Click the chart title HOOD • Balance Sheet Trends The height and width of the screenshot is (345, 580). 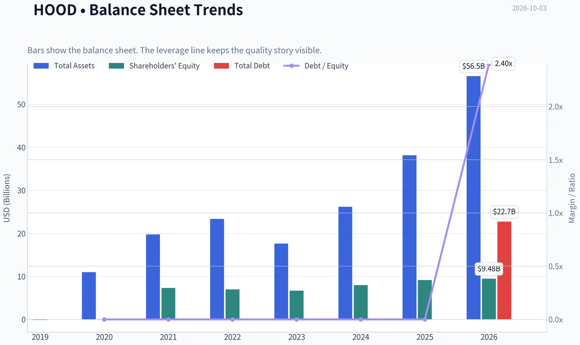[x=138, y=9]
